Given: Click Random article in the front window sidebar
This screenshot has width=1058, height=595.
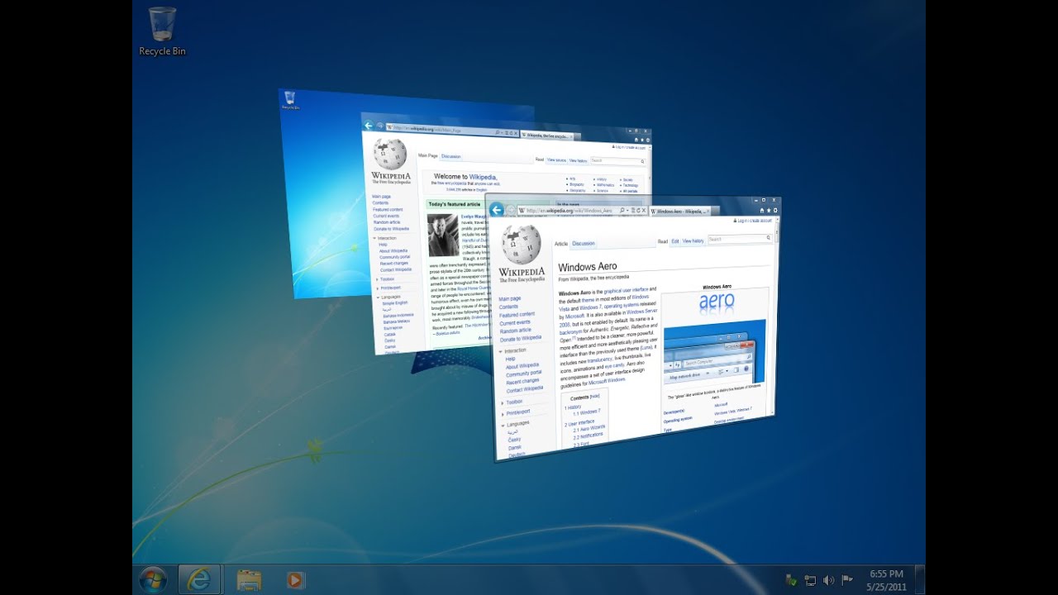Looking at the screenshot, I should (x=515, y=330).
